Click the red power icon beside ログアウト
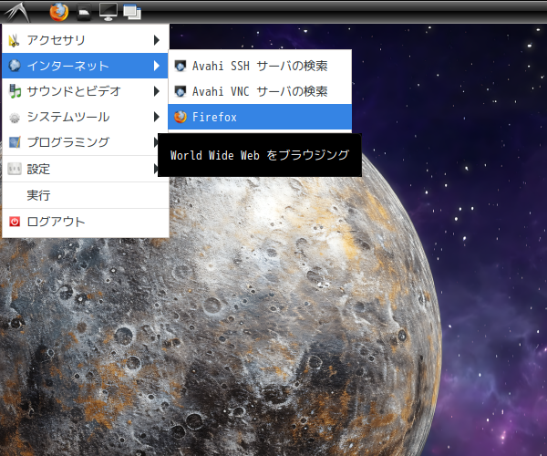This screenshot has width=547, height=456. (x=15, y=222)
